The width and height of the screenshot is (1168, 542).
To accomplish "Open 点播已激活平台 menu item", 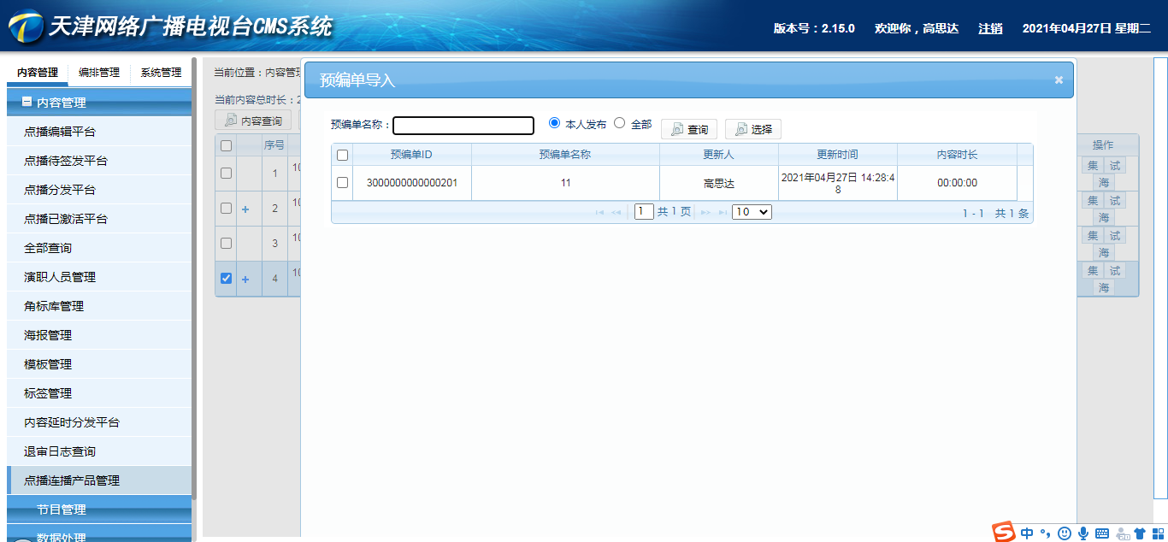I will point(99,219).
